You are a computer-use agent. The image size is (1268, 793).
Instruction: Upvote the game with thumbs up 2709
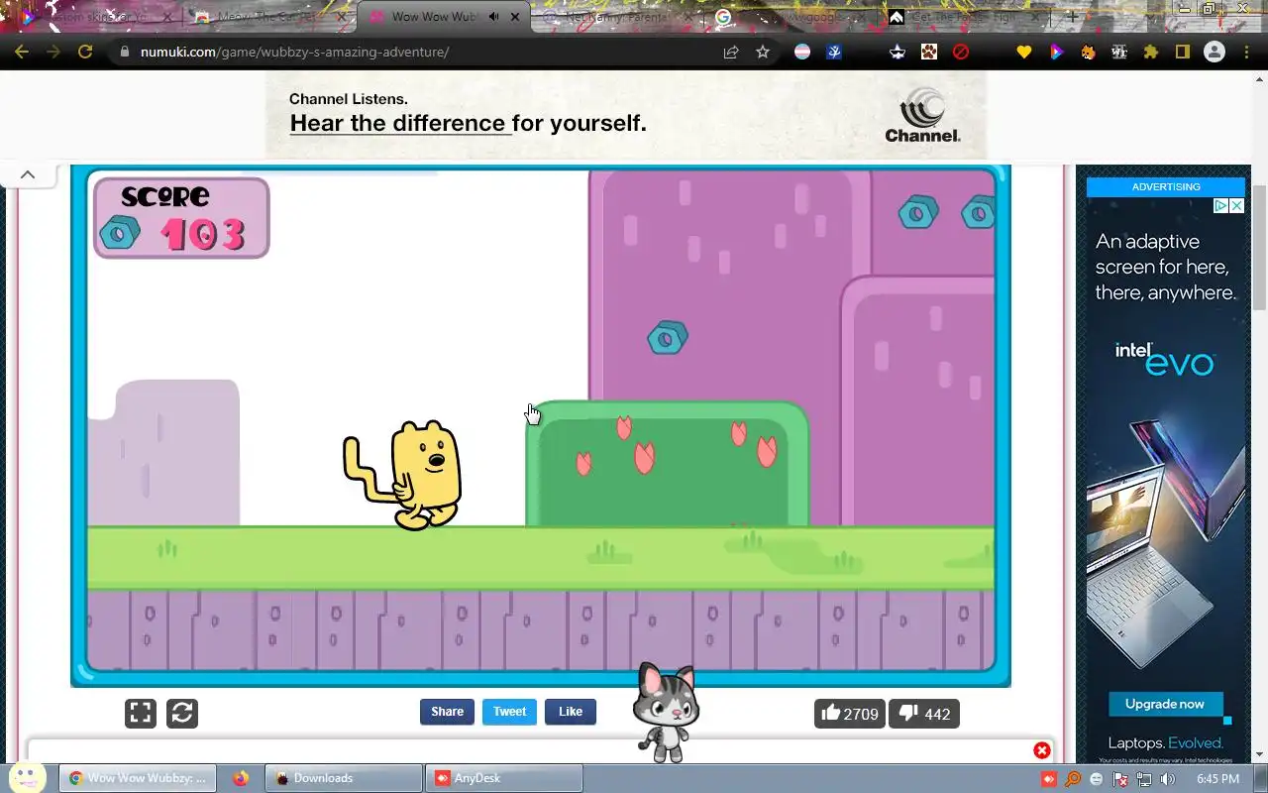850,714
